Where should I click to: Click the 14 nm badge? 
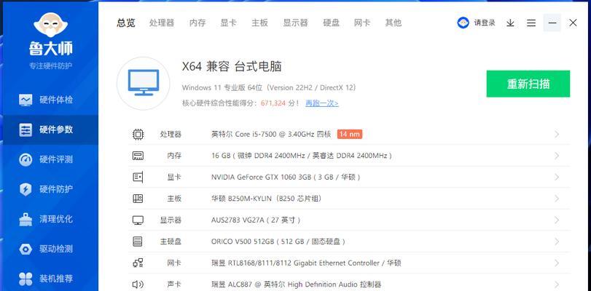pyautogui.click(x=349, y=135)
